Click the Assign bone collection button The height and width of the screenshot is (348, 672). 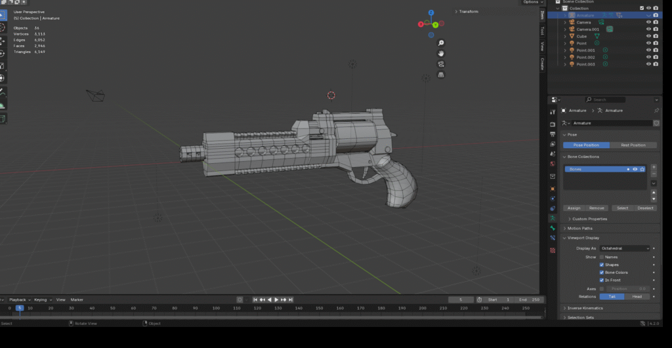[574, 208]
